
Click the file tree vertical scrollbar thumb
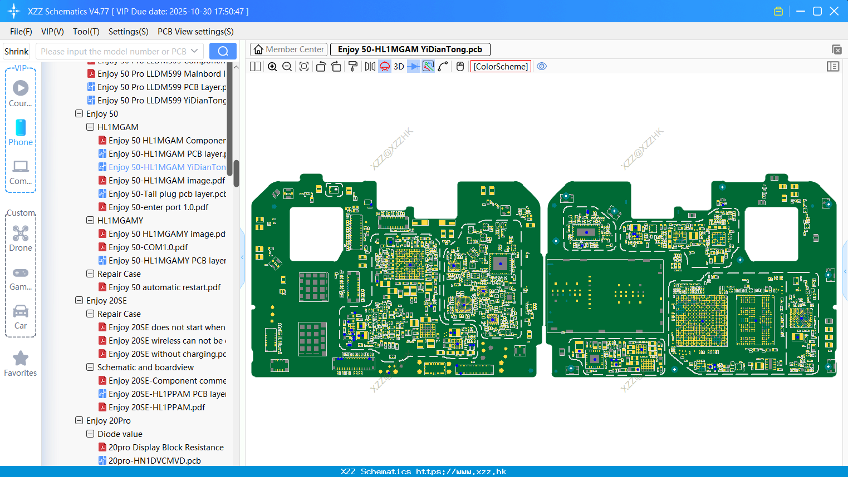coord(236,173)
